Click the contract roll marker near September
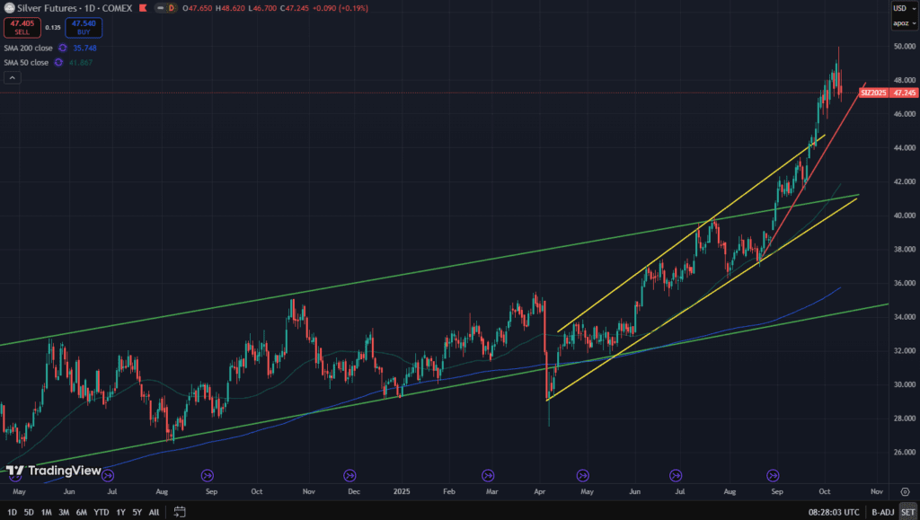This screenshot has height=520, width=920. [772, 475]
